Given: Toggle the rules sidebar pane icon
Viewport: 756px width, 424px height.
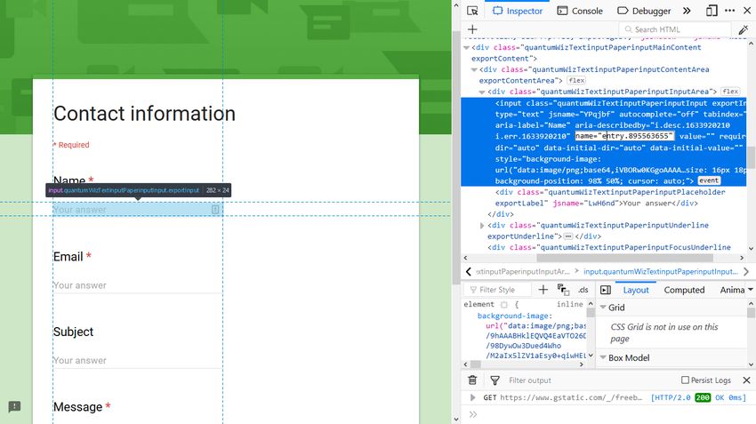Looking at the screenshot, I should click(606, 290).
